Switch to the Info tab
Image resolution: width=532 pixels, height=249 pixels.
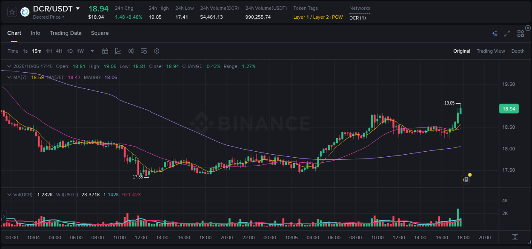35,33
